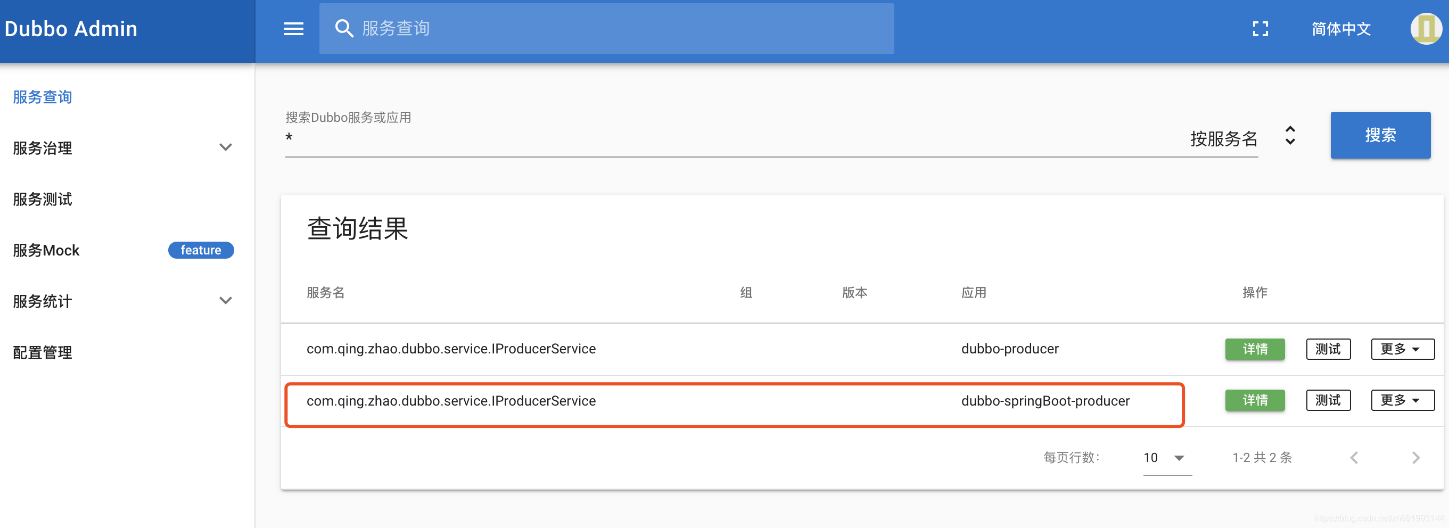Focus the top 服务查询 search field
Screen dimensions: 1449x528
coord(606,29)
